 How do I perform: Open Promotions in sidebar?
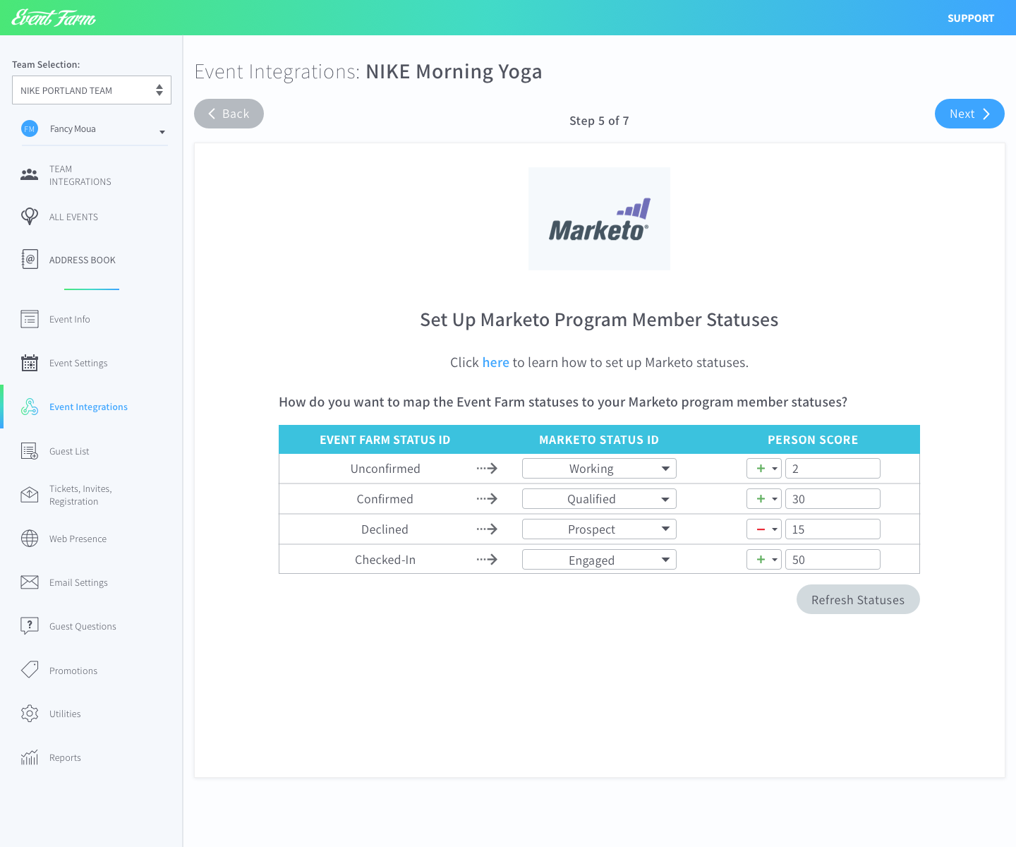point(73,671)
